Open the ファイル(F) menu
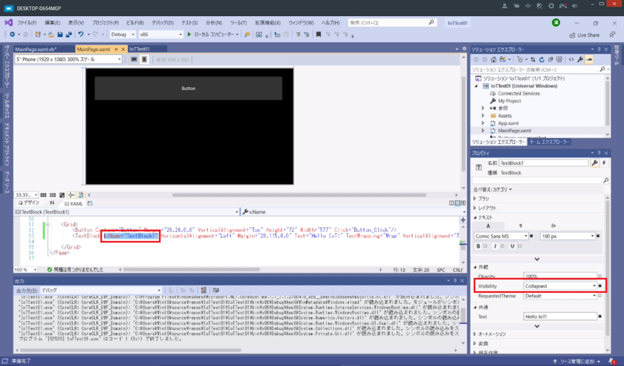The height and width of the screenshot is (366, 624). (27, 23)
